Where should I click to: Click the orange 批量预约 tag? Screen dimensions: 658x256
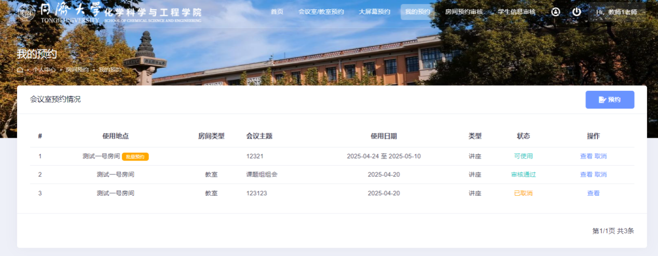coord(135,157)
